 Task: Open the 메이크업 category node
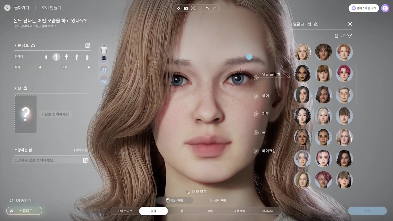tap(256, 151)
